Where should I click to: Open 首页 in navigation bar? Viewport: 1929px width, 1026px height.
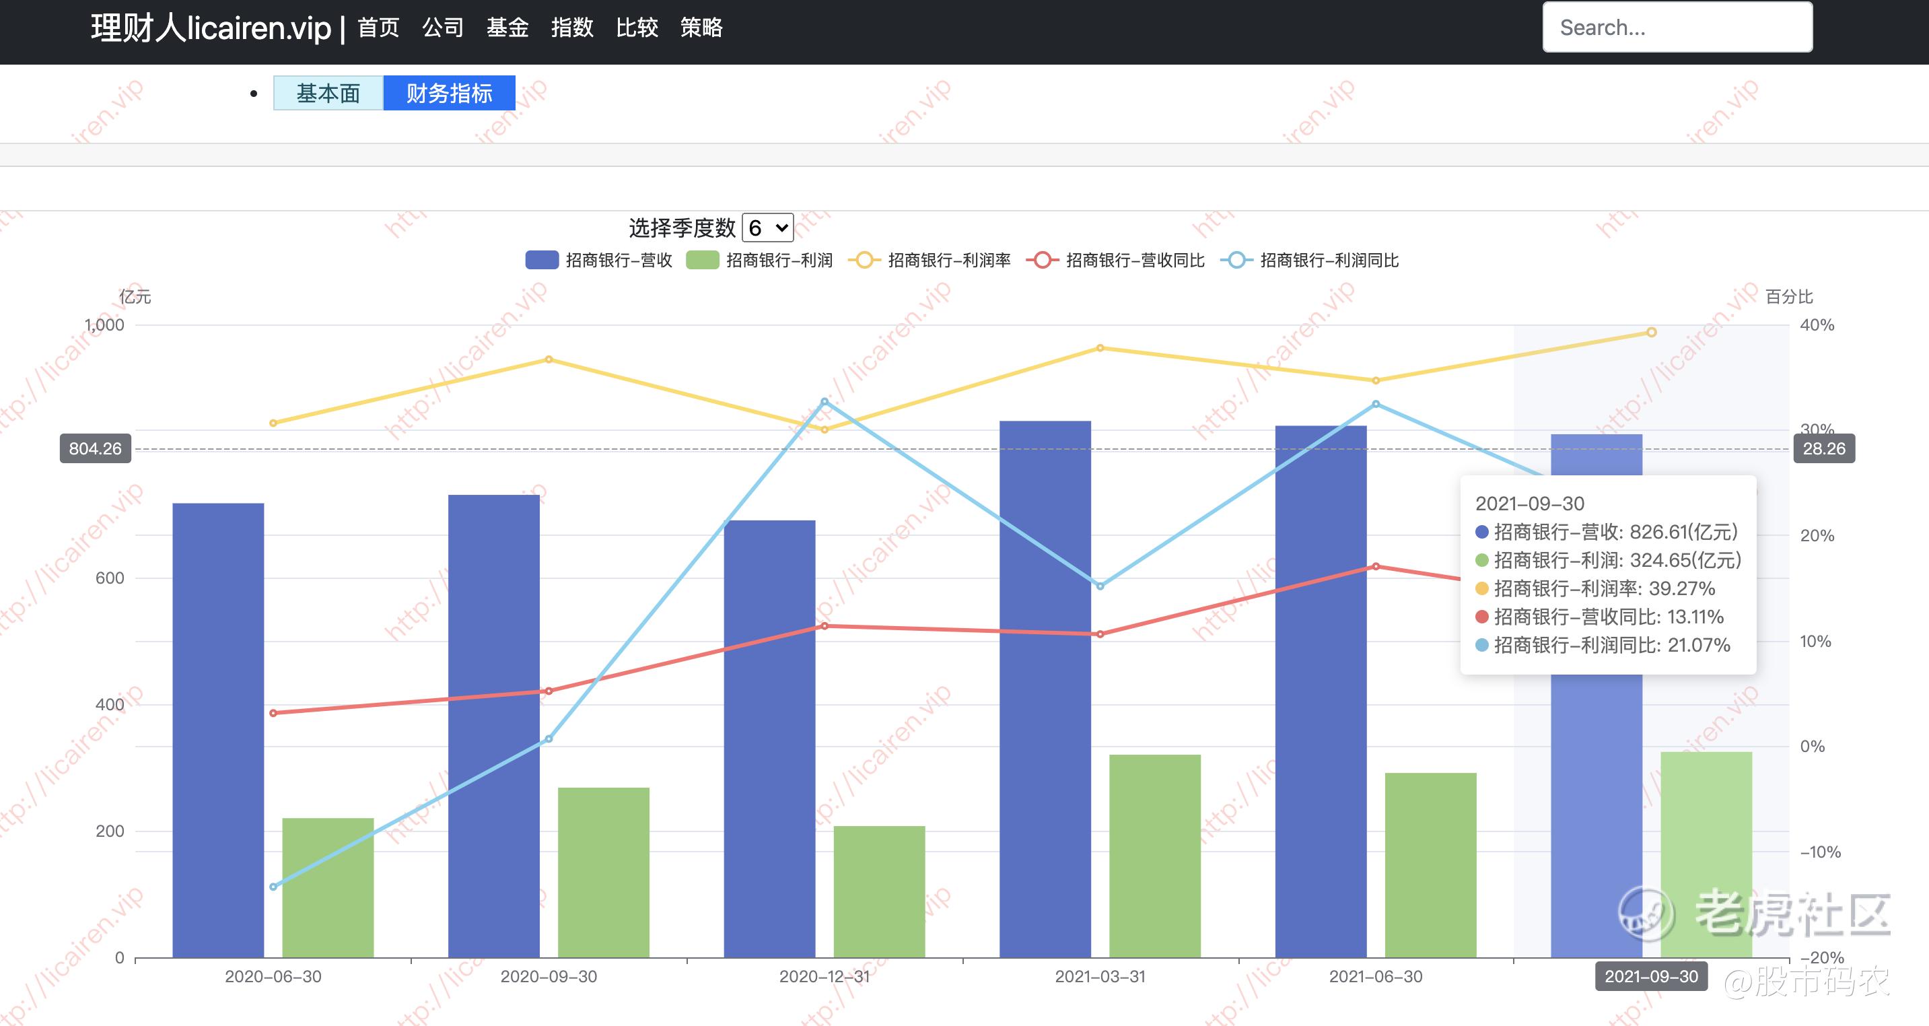pos(378,28)
